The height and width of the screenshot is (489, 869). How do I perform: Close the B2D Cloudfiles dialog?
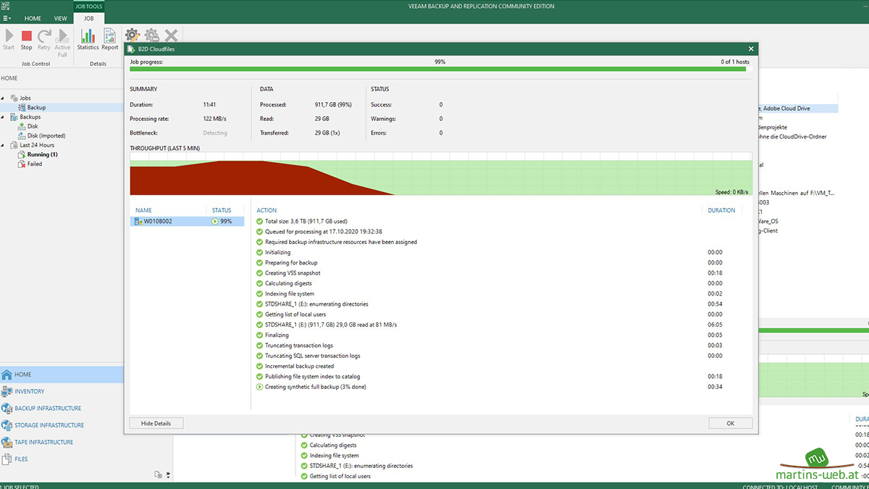751,49
